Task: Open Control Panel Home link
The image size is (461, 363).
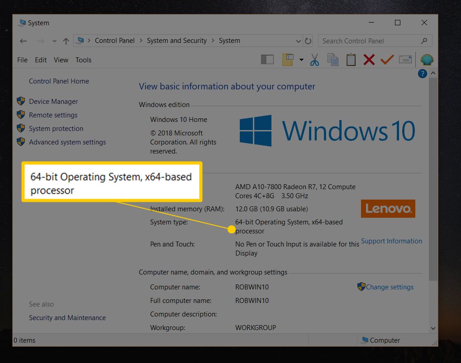Action: (x=59, y=81)
